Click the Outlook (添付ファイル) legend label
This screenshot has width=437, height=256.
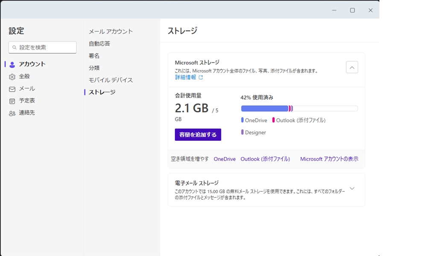point(301,120)
